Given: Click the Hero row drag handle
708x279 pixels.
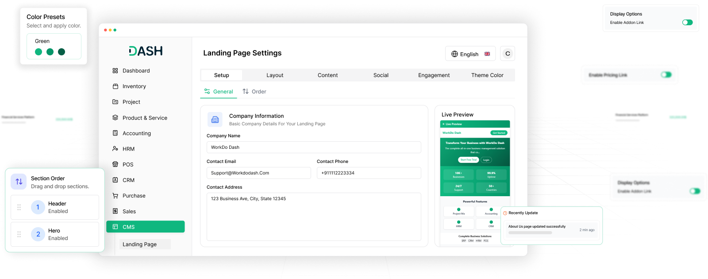Looking at the screenshot, I should pos(19,234).
